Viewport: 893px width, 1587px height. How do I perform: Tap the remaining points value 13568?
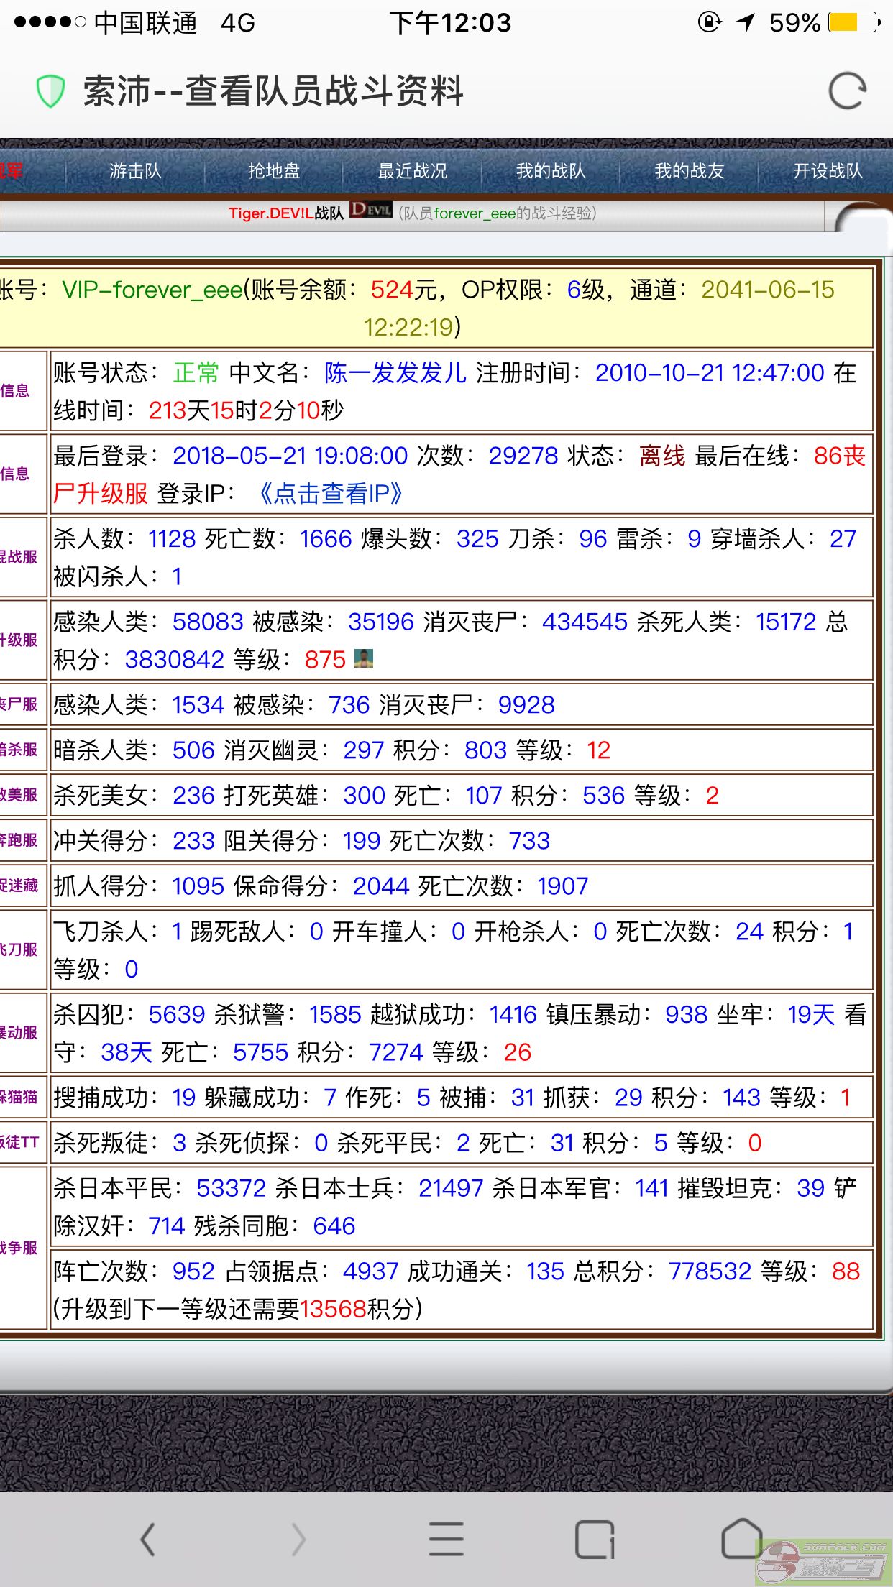333,1308
